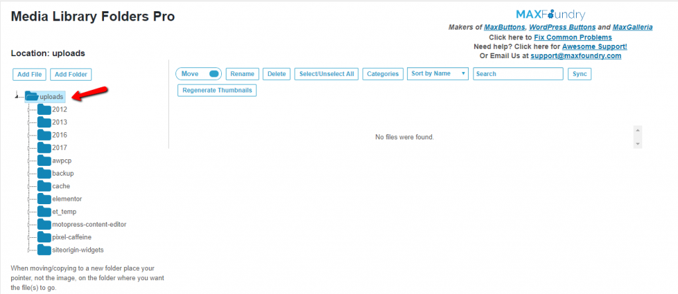Select the siteorigin-widgets folder label
This screenshot has height=294, width=678.
click(78, 250)
